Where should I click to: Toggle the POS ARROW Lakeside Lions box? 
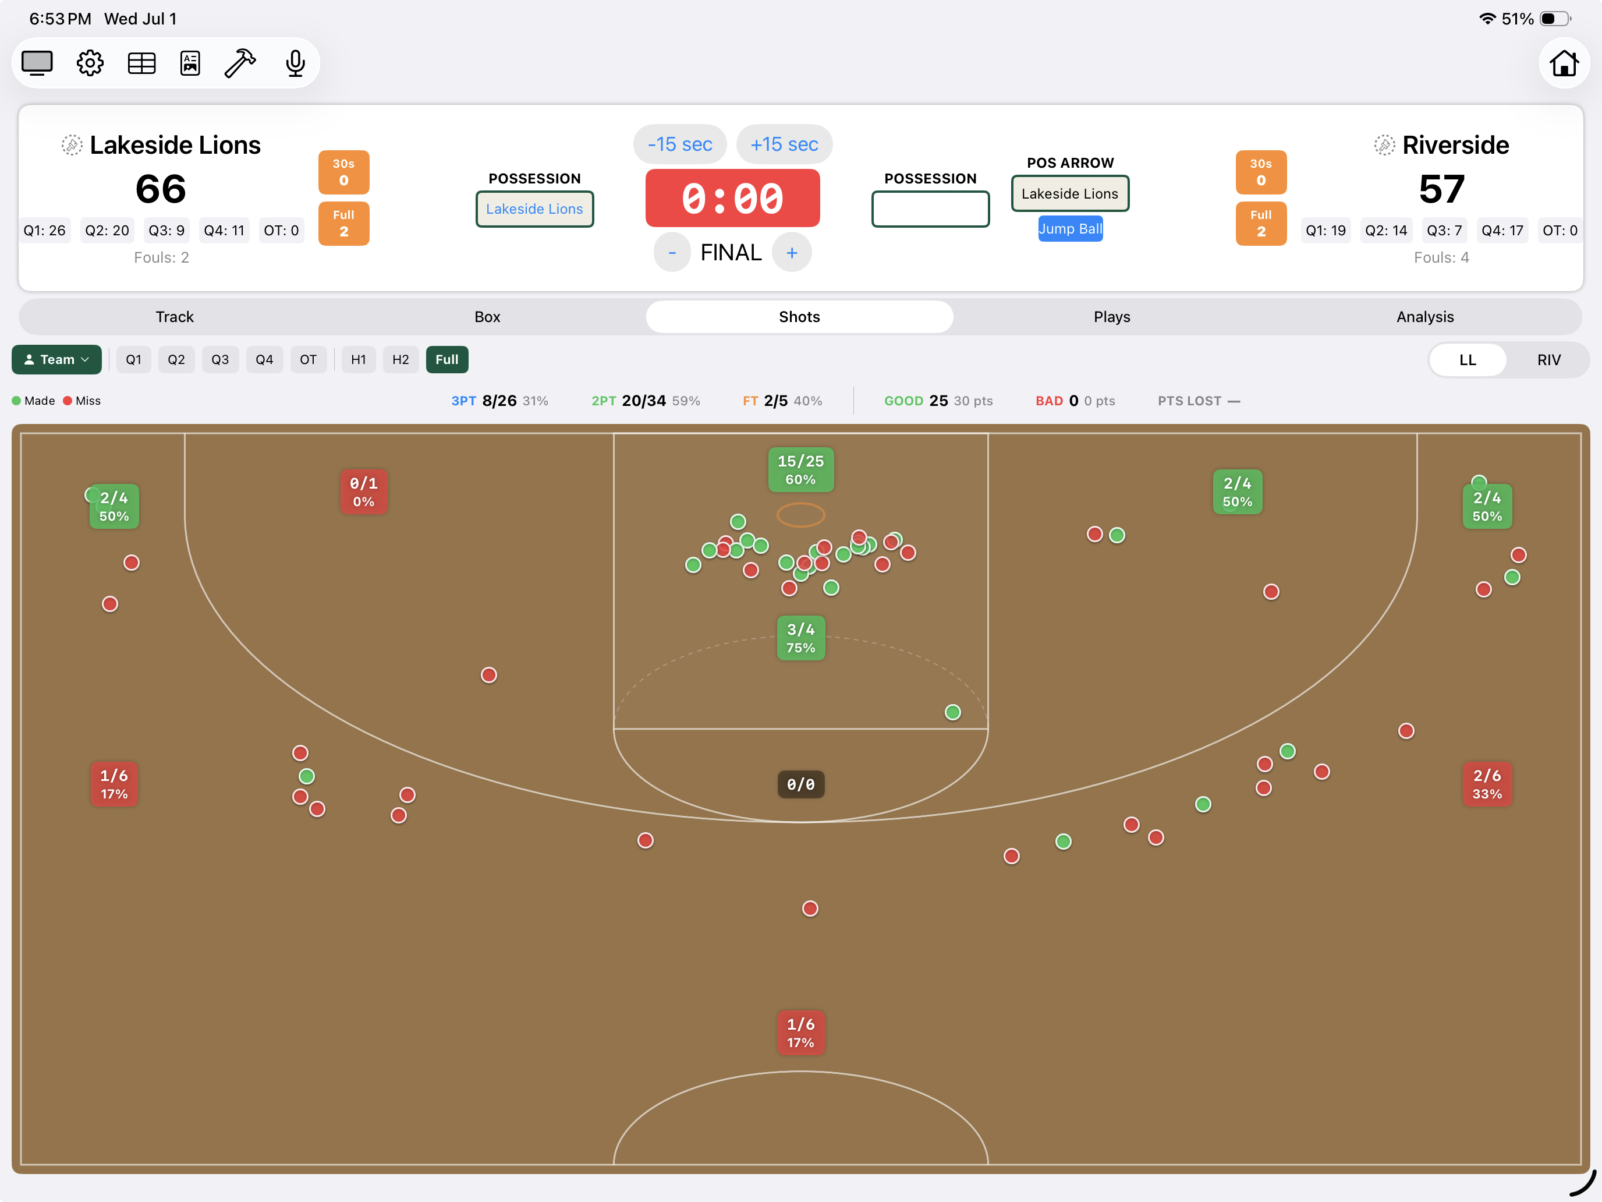tap(1070, 193)
